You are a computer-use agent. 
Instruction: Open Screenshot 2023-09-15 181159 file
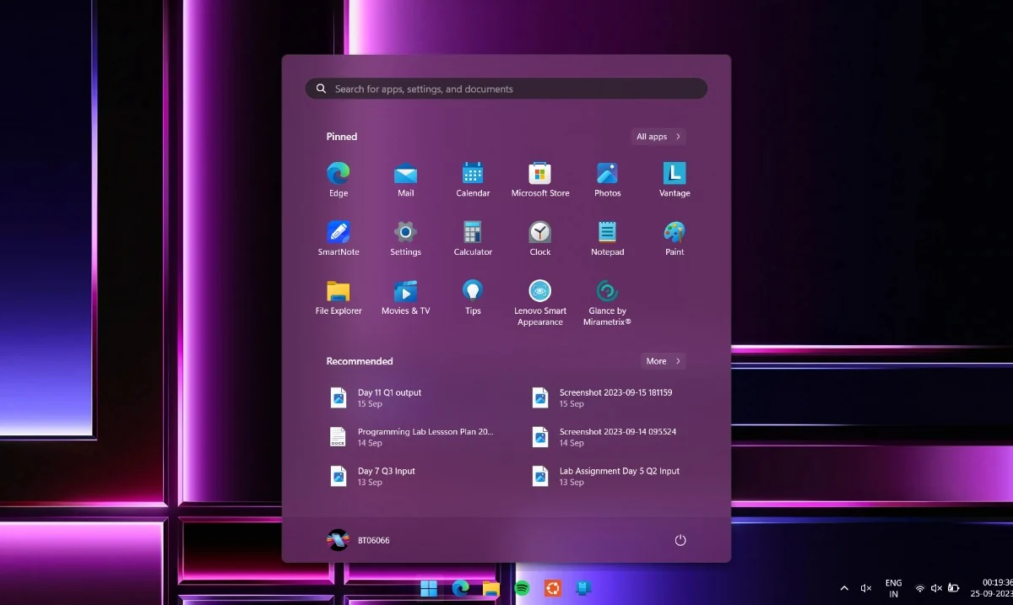coord(615,397)
